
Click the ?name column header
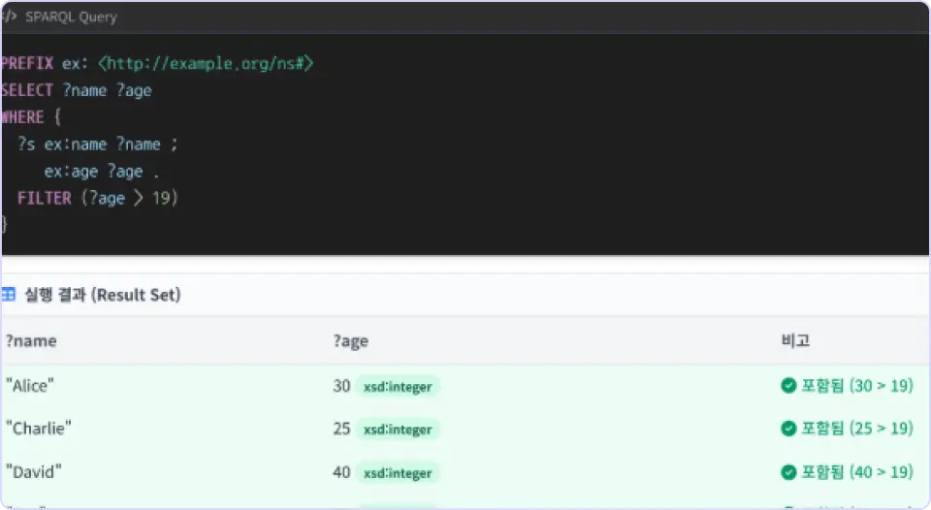click(31, 340)
